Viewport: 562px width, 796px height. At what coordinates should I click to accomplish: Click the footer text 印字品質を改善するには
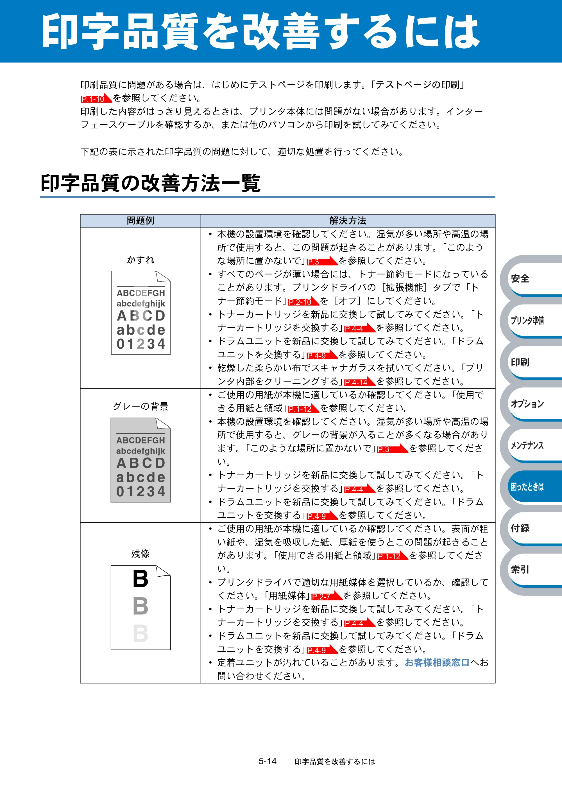(x=335, y=761)
